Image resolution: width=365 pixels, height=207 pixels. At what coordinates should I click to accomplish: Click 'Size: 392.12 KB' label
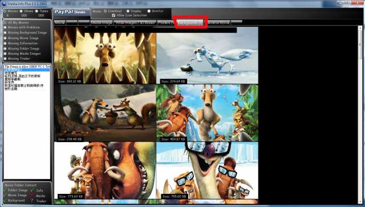click(x=70, y=81)
